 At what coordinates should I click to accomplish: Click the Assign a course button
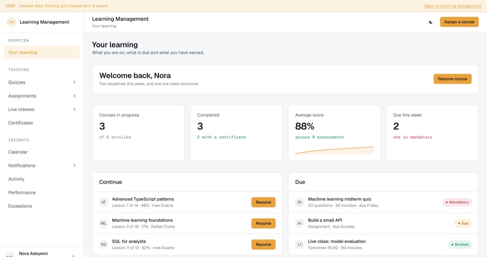459,22
